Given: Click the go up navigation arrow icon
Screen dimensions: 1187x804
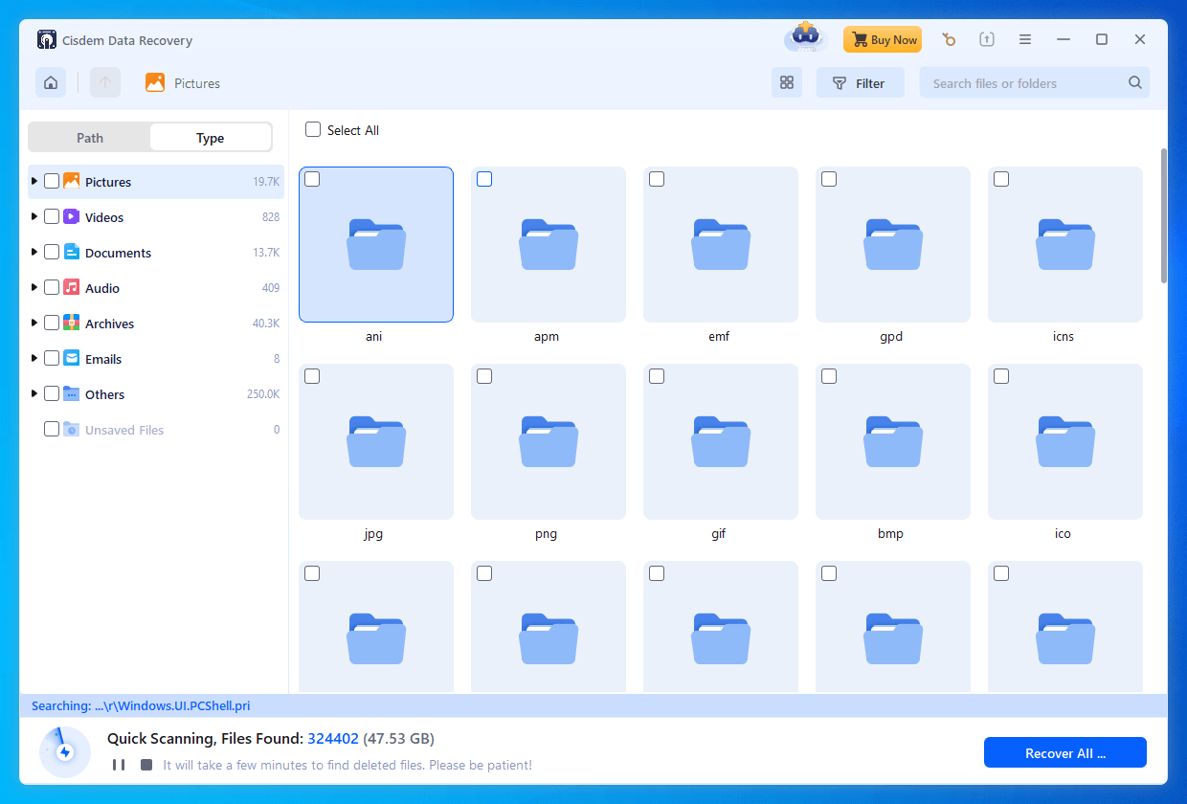Looking at the screenshot, I should [x=104, y=82].
